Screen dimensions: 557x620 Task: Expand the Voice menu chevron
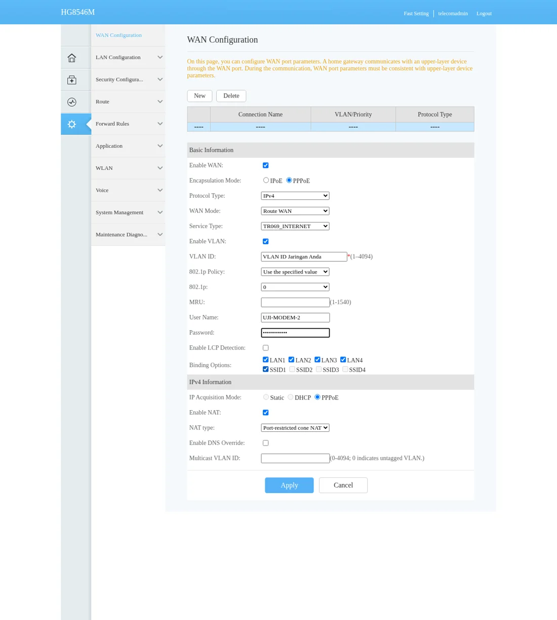tap(160, 191)
